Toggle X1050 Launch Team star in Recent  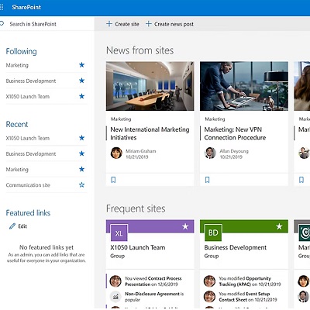coord(81,138)
